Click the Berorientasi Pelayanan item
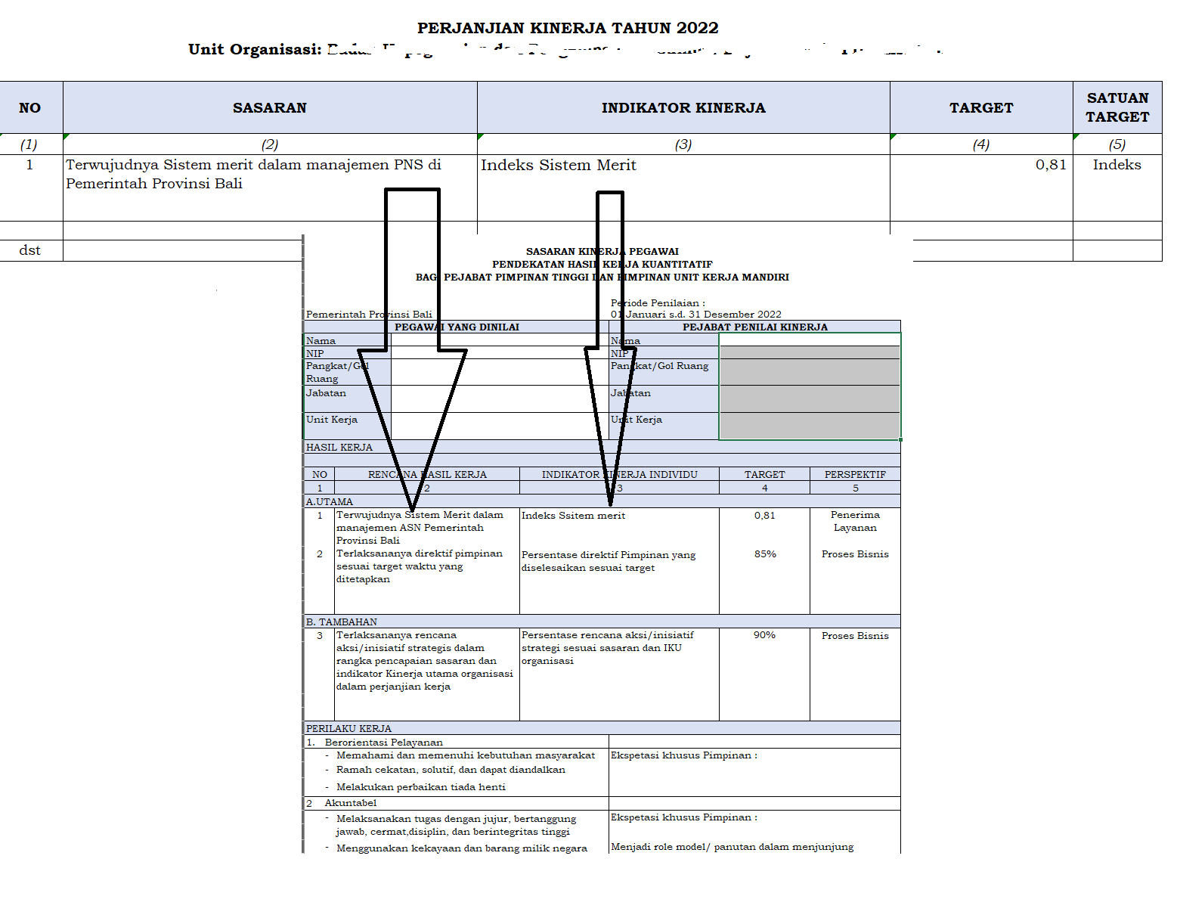 [x=383, y=742]
